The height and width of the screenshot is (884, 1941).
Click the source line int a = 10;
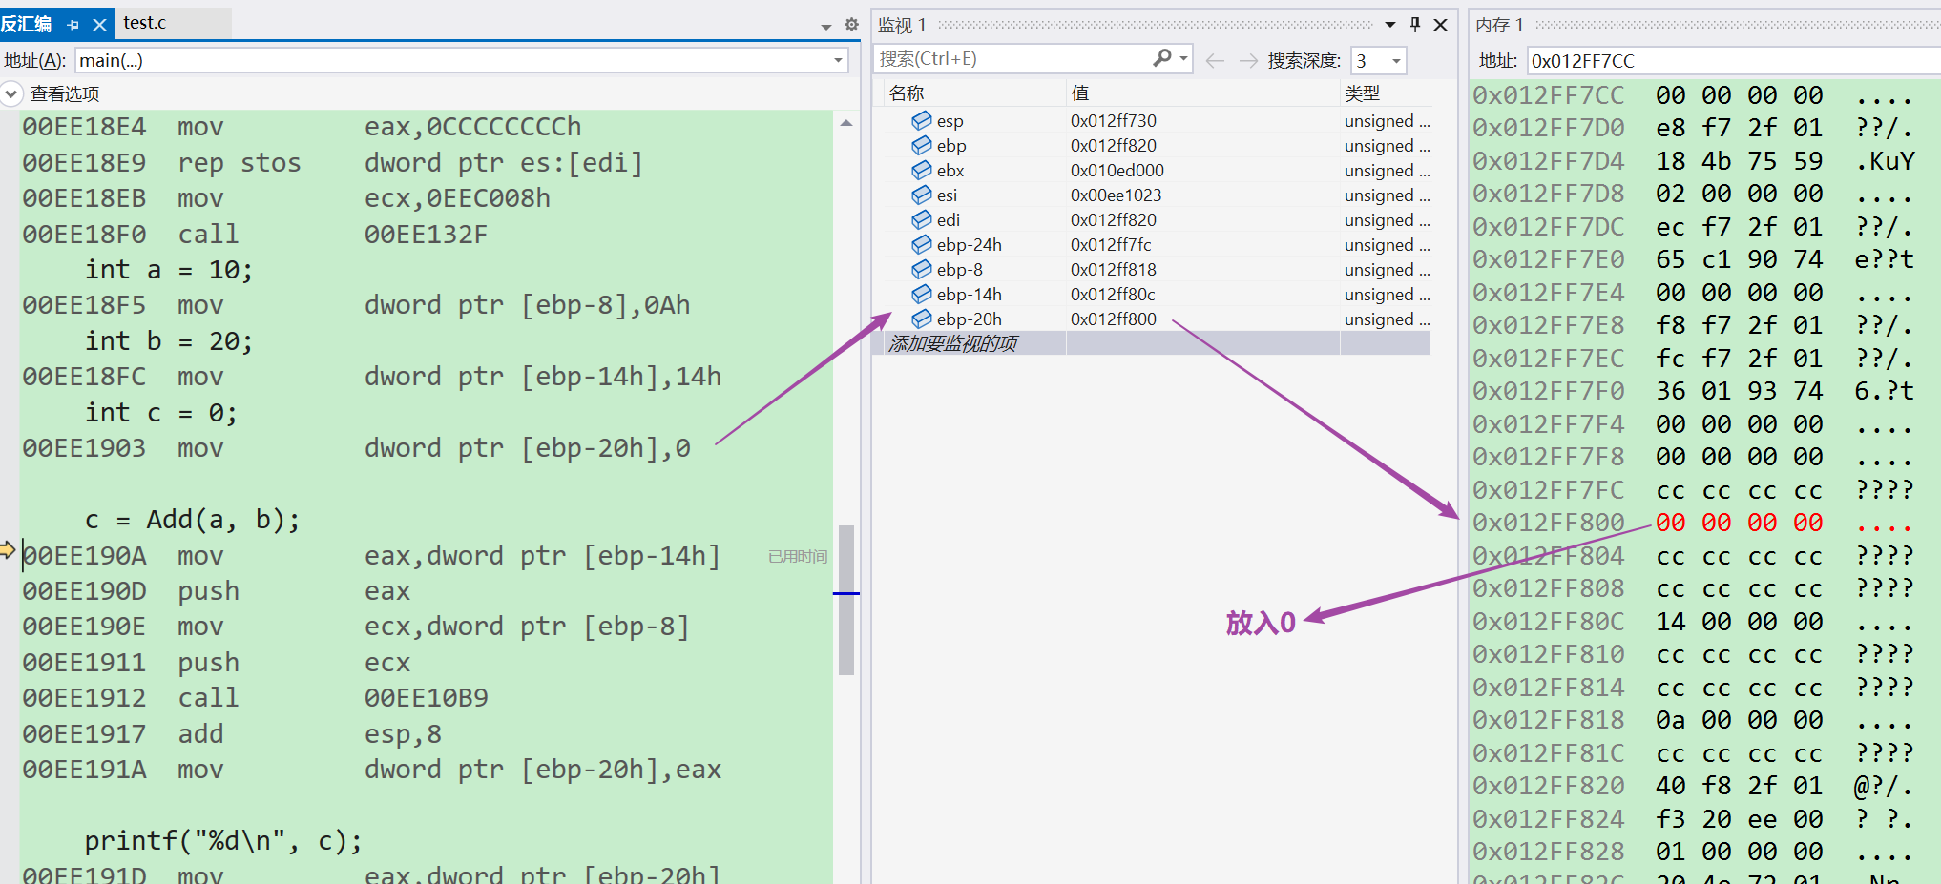[x=169, y=270]
